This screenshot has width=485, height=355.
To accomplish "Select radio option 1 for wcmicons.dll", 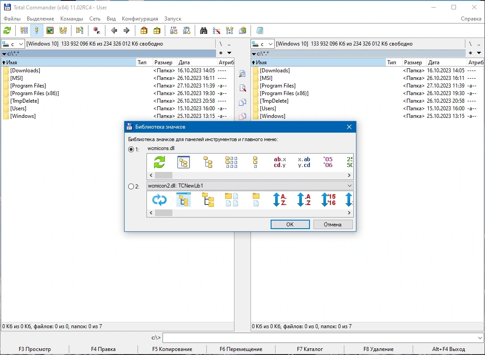I will (131, 149).
